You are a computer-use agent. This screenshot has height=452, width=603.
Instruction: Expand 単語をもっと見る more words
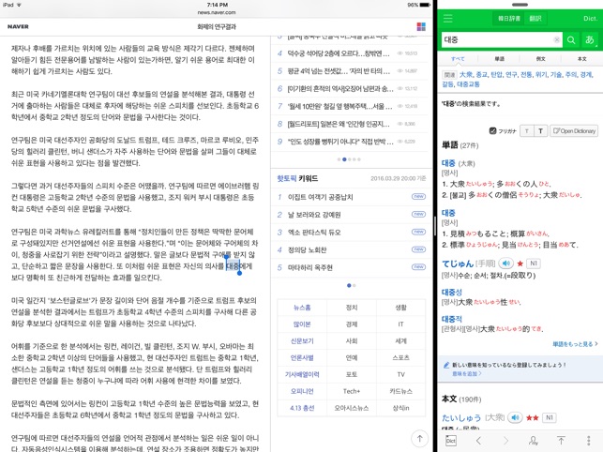click(x=575, y=344)
